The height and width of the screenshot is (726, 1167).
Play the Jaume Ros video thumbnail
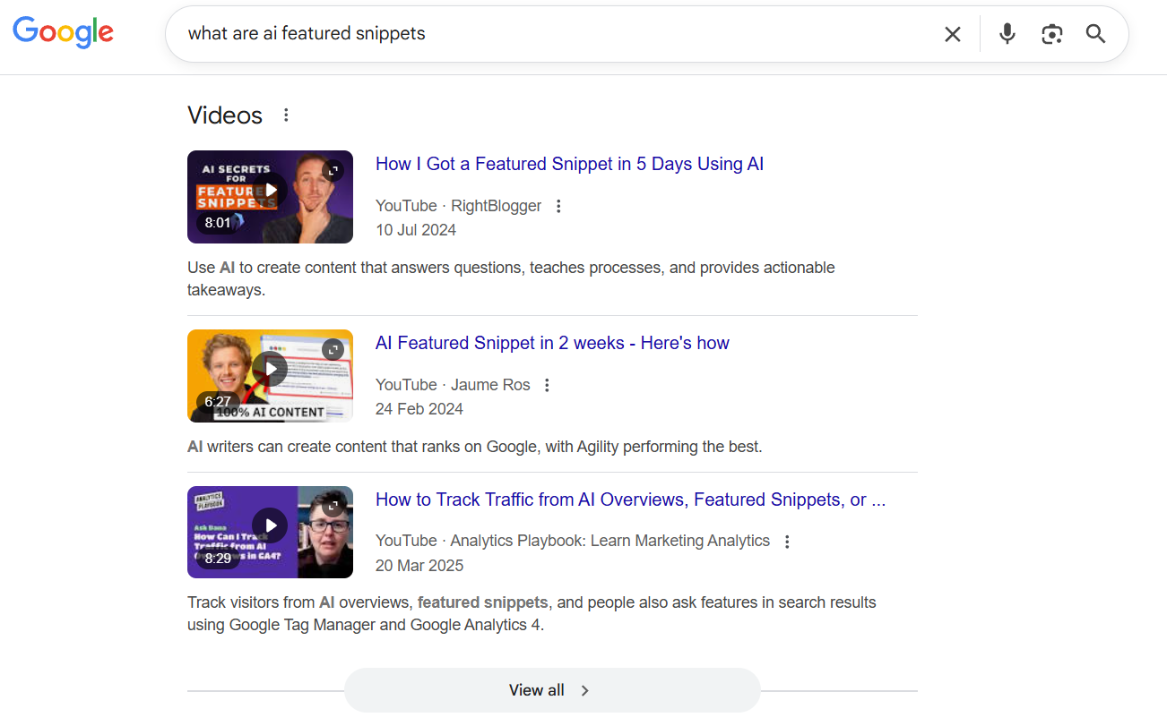coord(270,368)
